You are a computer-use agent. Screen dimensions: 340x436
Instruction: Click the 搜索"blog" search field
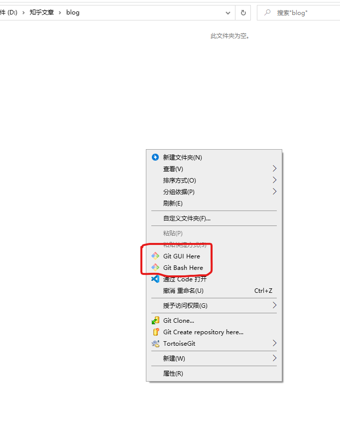click(x=299, y=13)
